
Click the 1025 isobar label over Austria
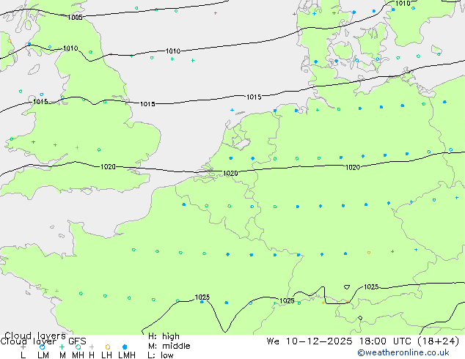click(371, 287)
